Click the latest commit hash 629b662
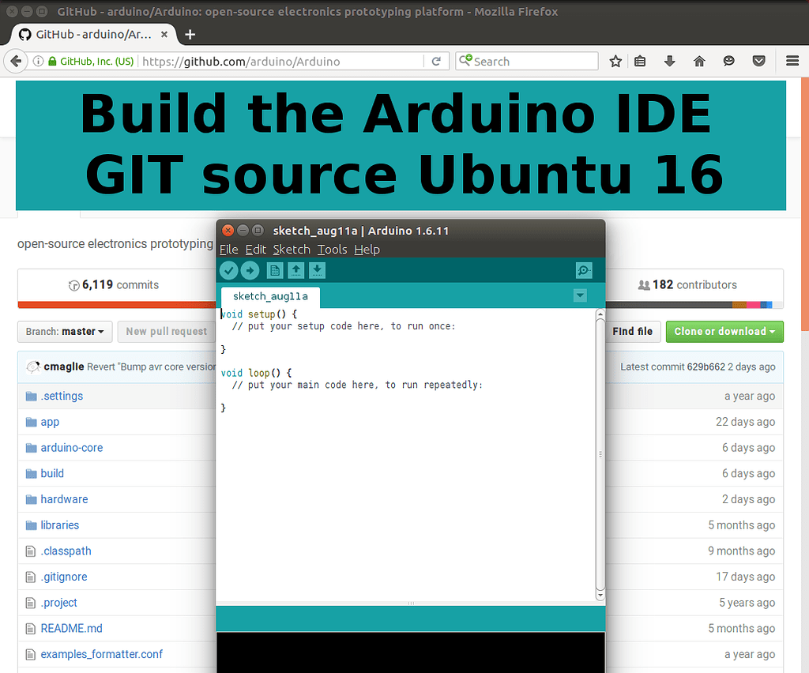The width and height of the screenshot is (809, 673). pos(706,367)
